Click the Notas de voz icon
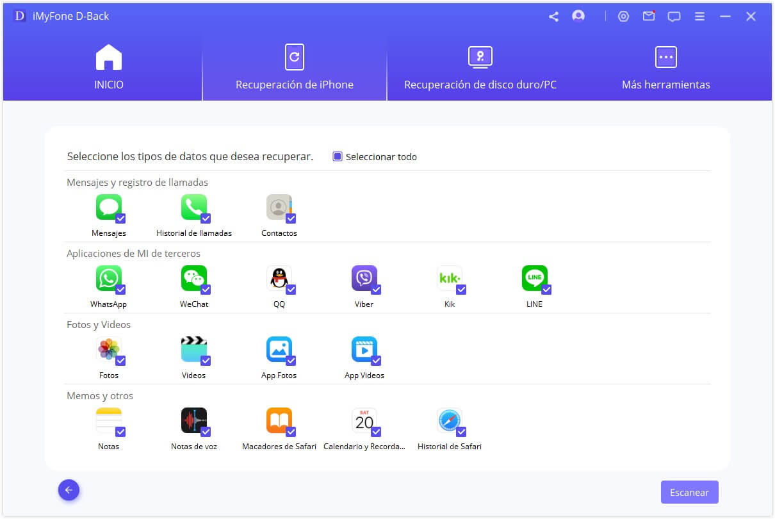The width and height of the screenshot is (775, 519). pyautogui.click(x=193, y=420)
